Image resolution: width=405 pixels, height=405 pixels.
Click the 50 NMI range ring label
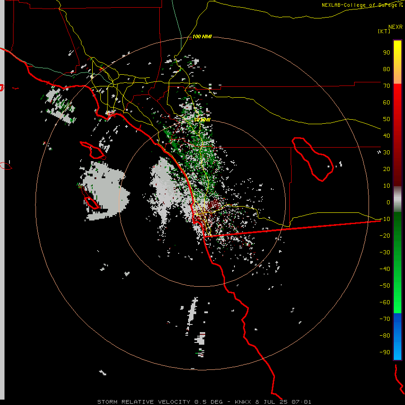click(202, 120)
